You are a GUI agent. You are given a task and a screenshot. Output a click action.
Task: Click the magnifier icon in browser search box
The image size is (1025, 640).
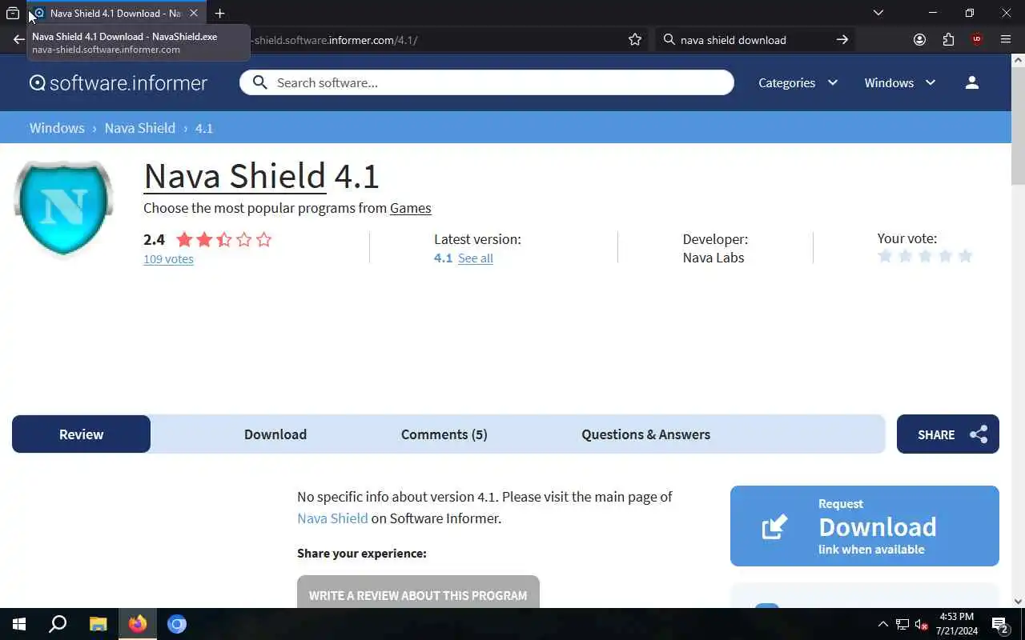pyautogui.click(x=669, y=39)
